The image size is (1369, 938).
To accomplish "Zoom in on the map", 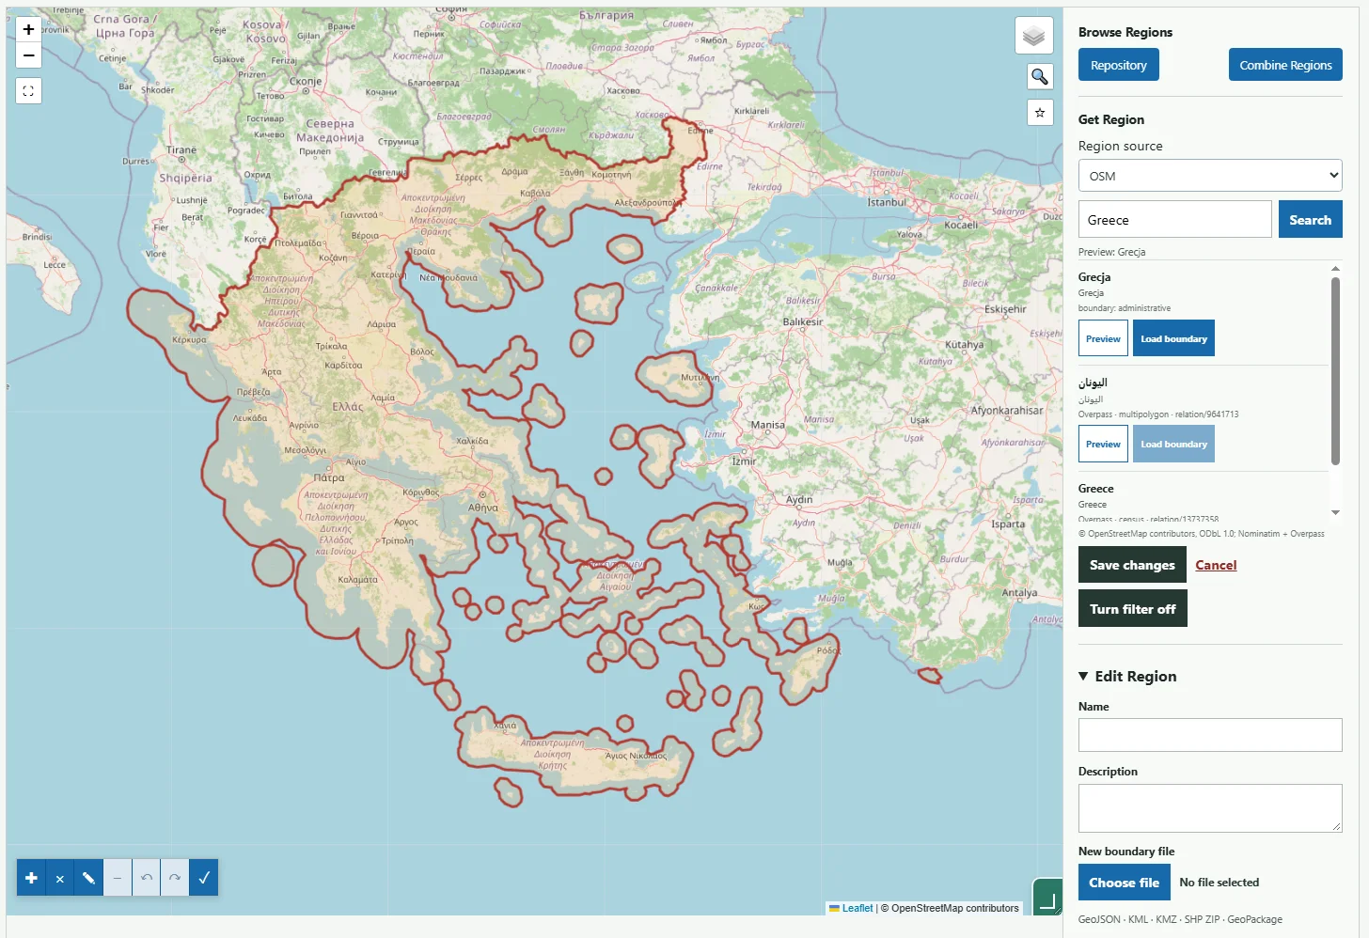I will coord(28,30).
